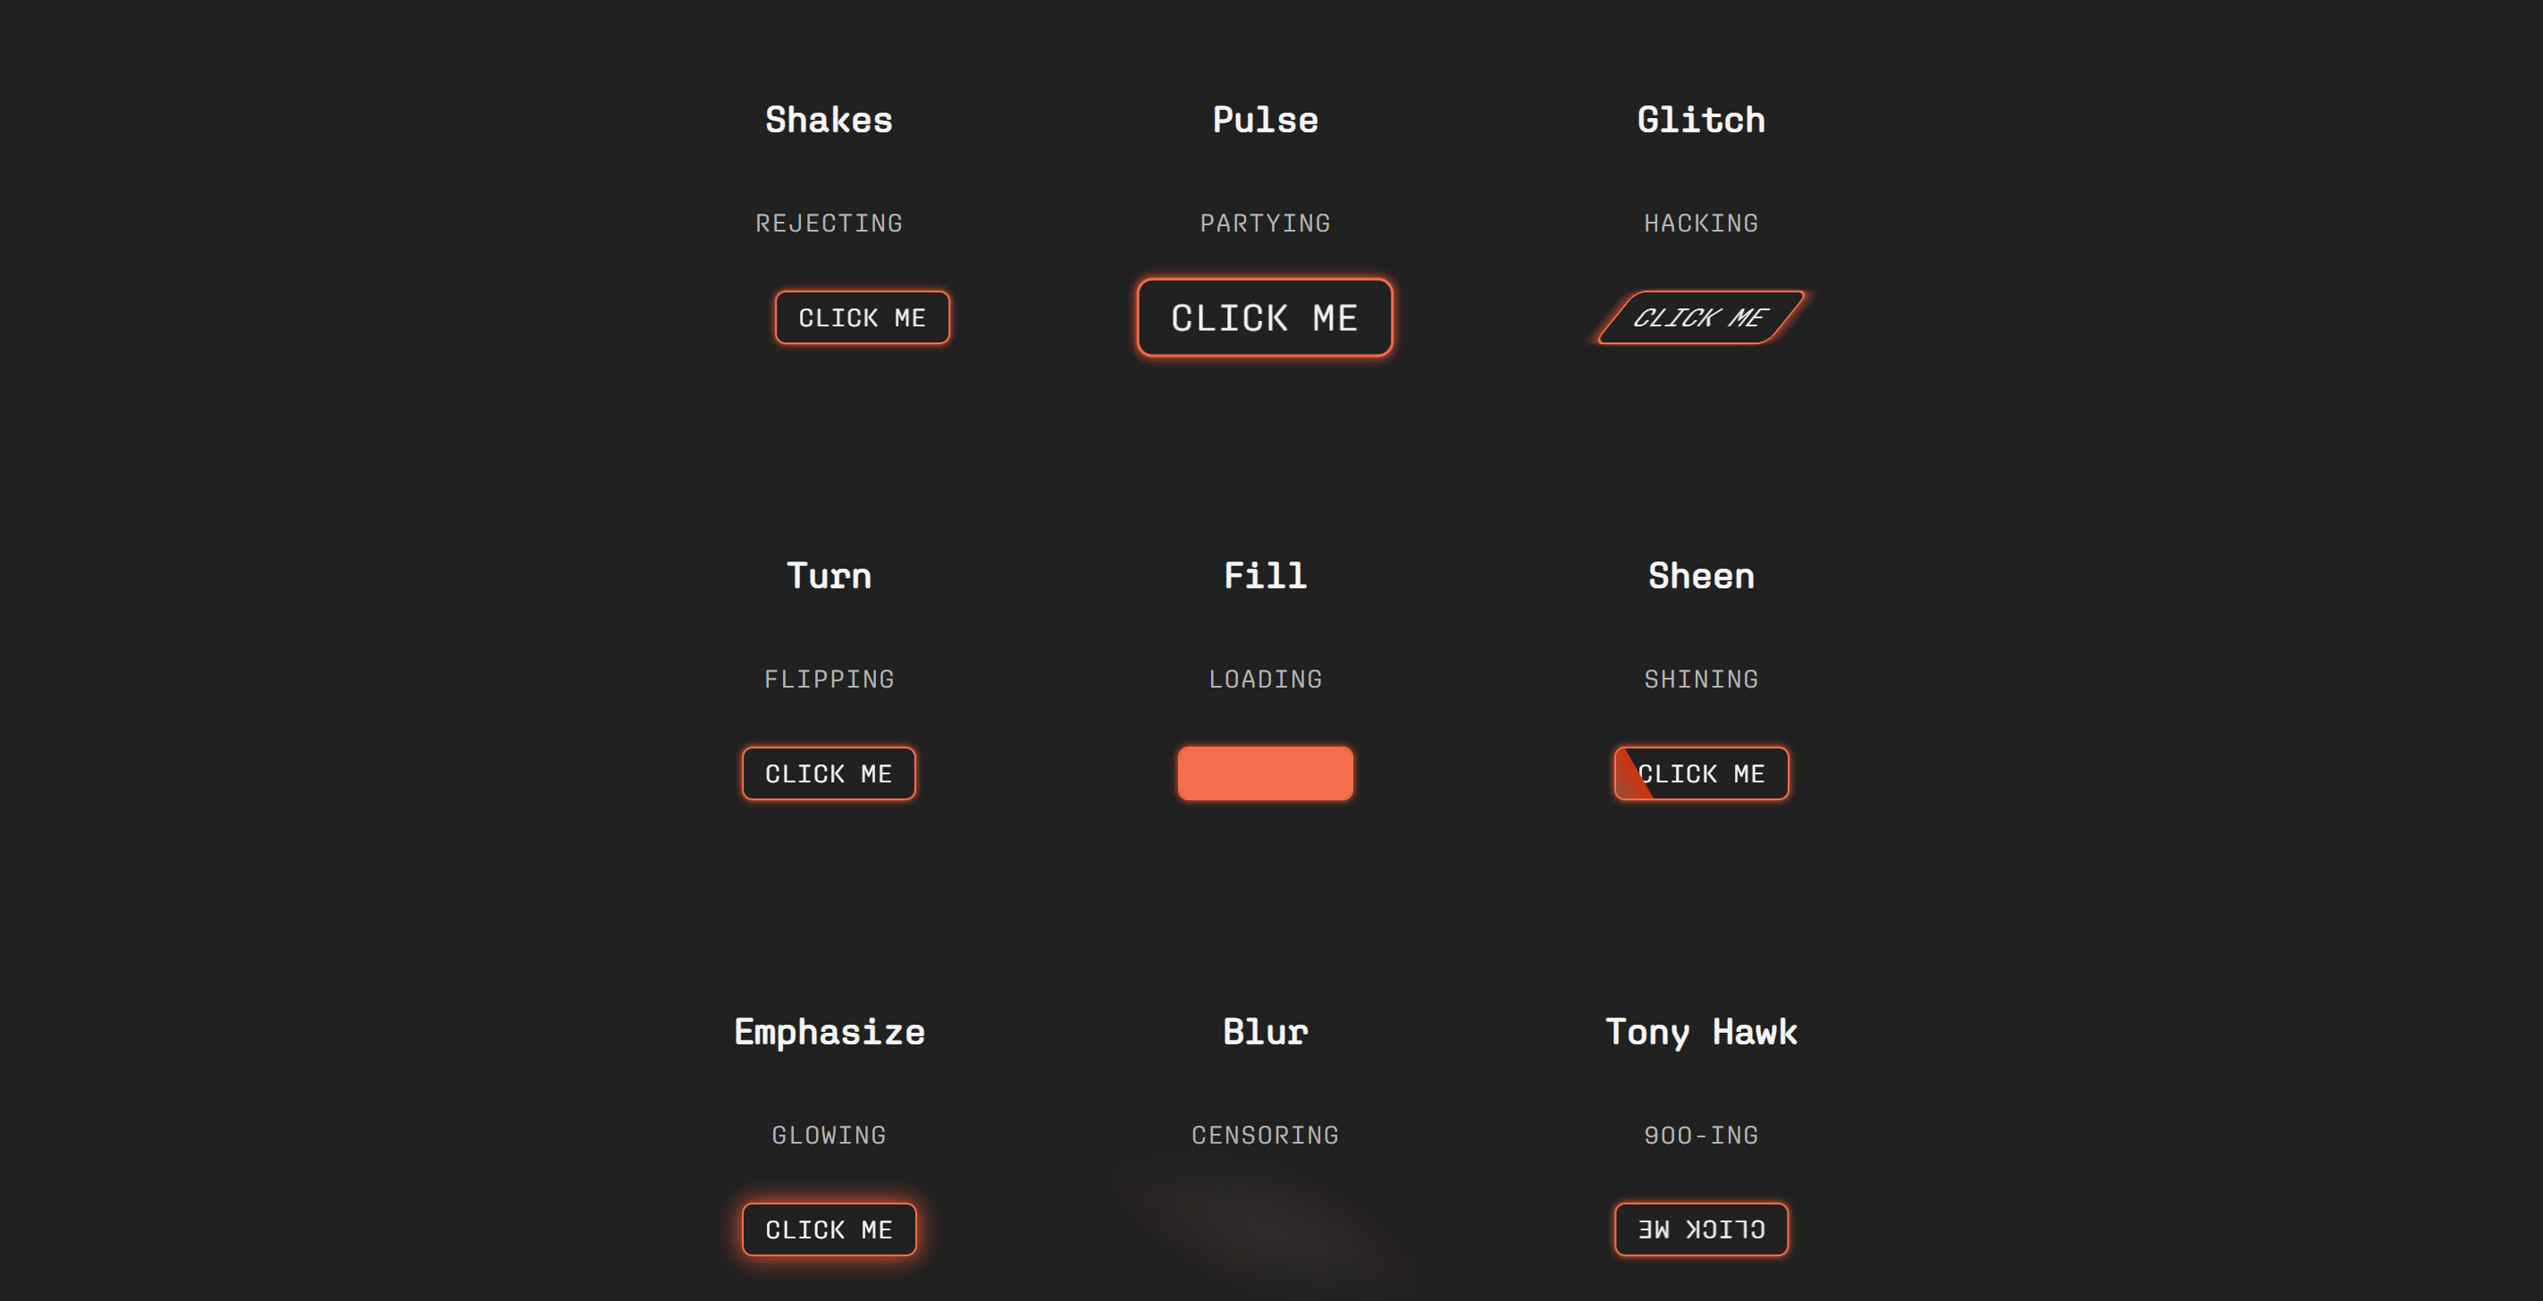Click the CLICK ME button under Shakes
This screenshot has width=2543, height=1301.
862,317
